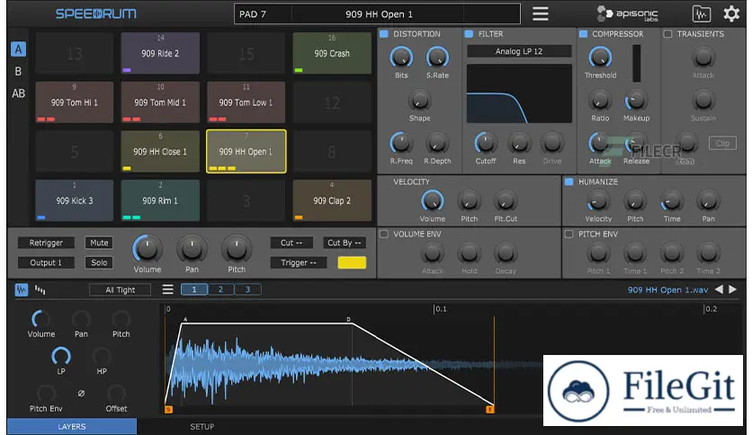This screenshot has height=435, width=752.
Task: Click the distortion Shape knob
Action: click(419, 101)
